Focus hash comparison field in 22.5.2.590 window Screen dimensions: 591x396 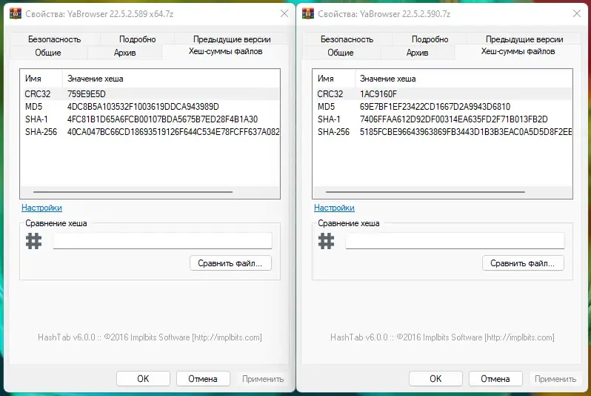coord(455,241)
